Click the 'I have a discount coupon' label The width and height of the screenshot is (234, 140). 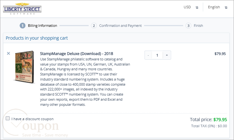(x=32, y=119)
